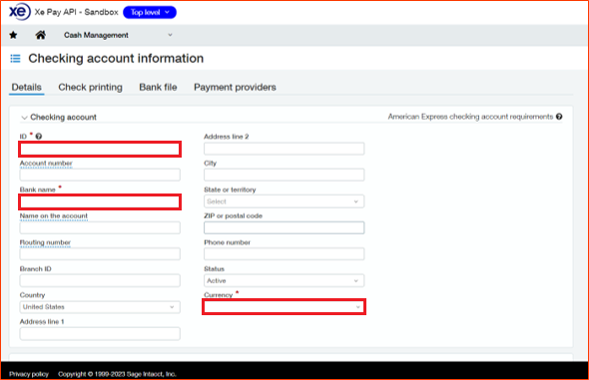589x380 pixels.
Task: Click the ZIP or postal code field
Action: 284,227
